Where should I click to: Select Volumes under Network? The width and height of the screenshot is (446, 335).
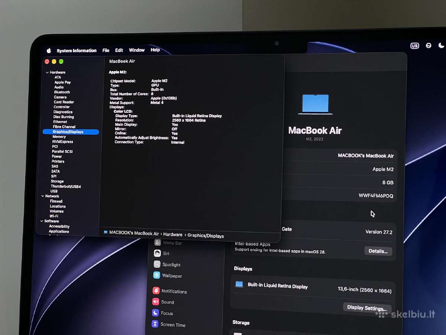click(x=56, y=211)
